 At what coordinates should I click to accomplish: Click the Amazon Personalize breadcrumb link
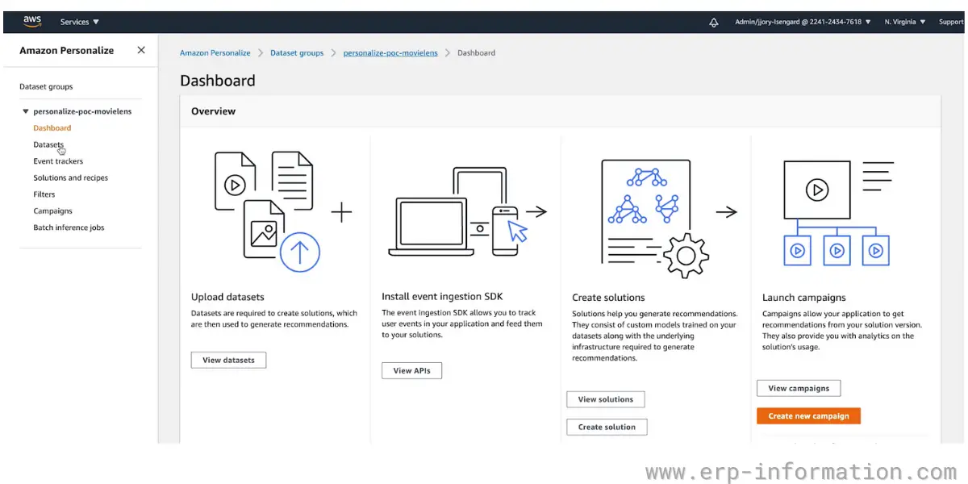pos(215,53)
